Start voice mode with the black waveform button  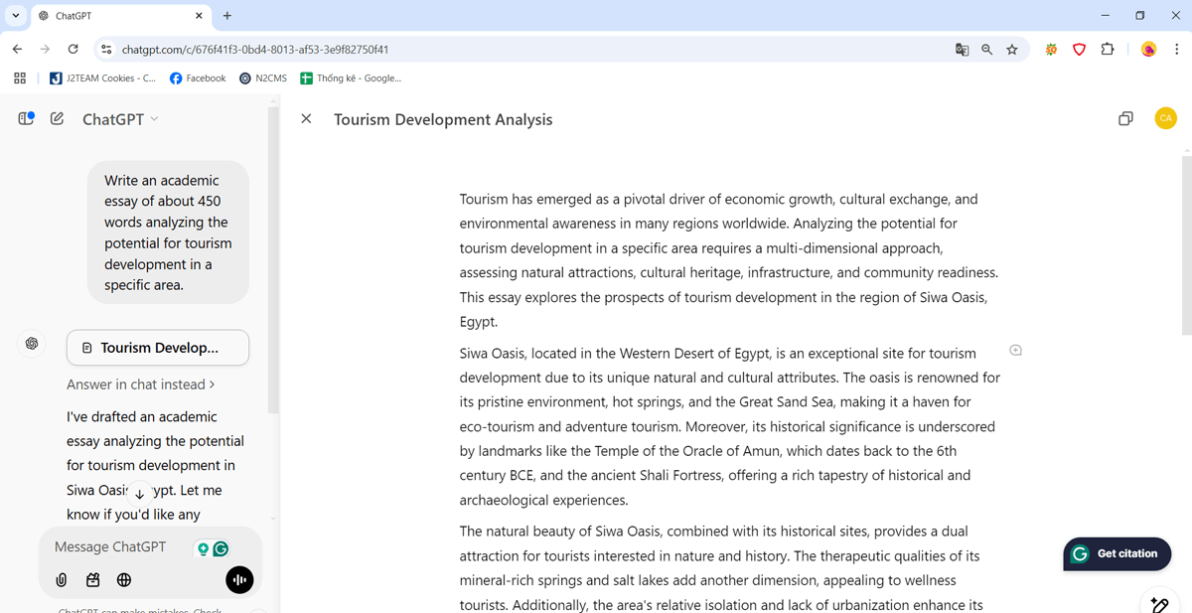tap(239, 580)
